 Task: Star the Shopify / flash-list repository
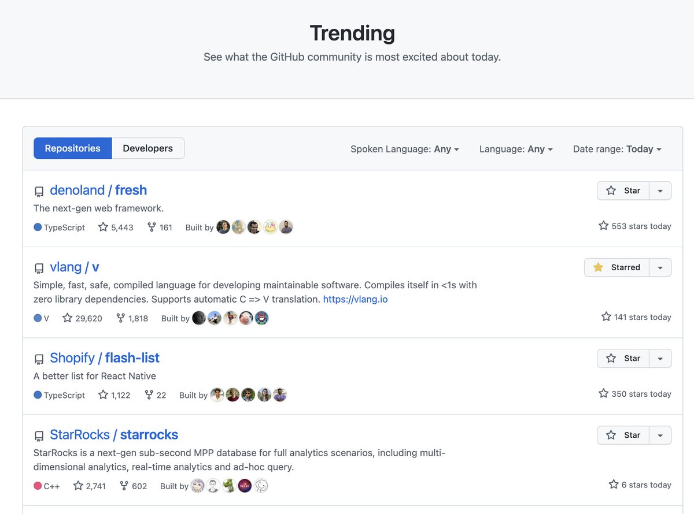coord(623,358)
